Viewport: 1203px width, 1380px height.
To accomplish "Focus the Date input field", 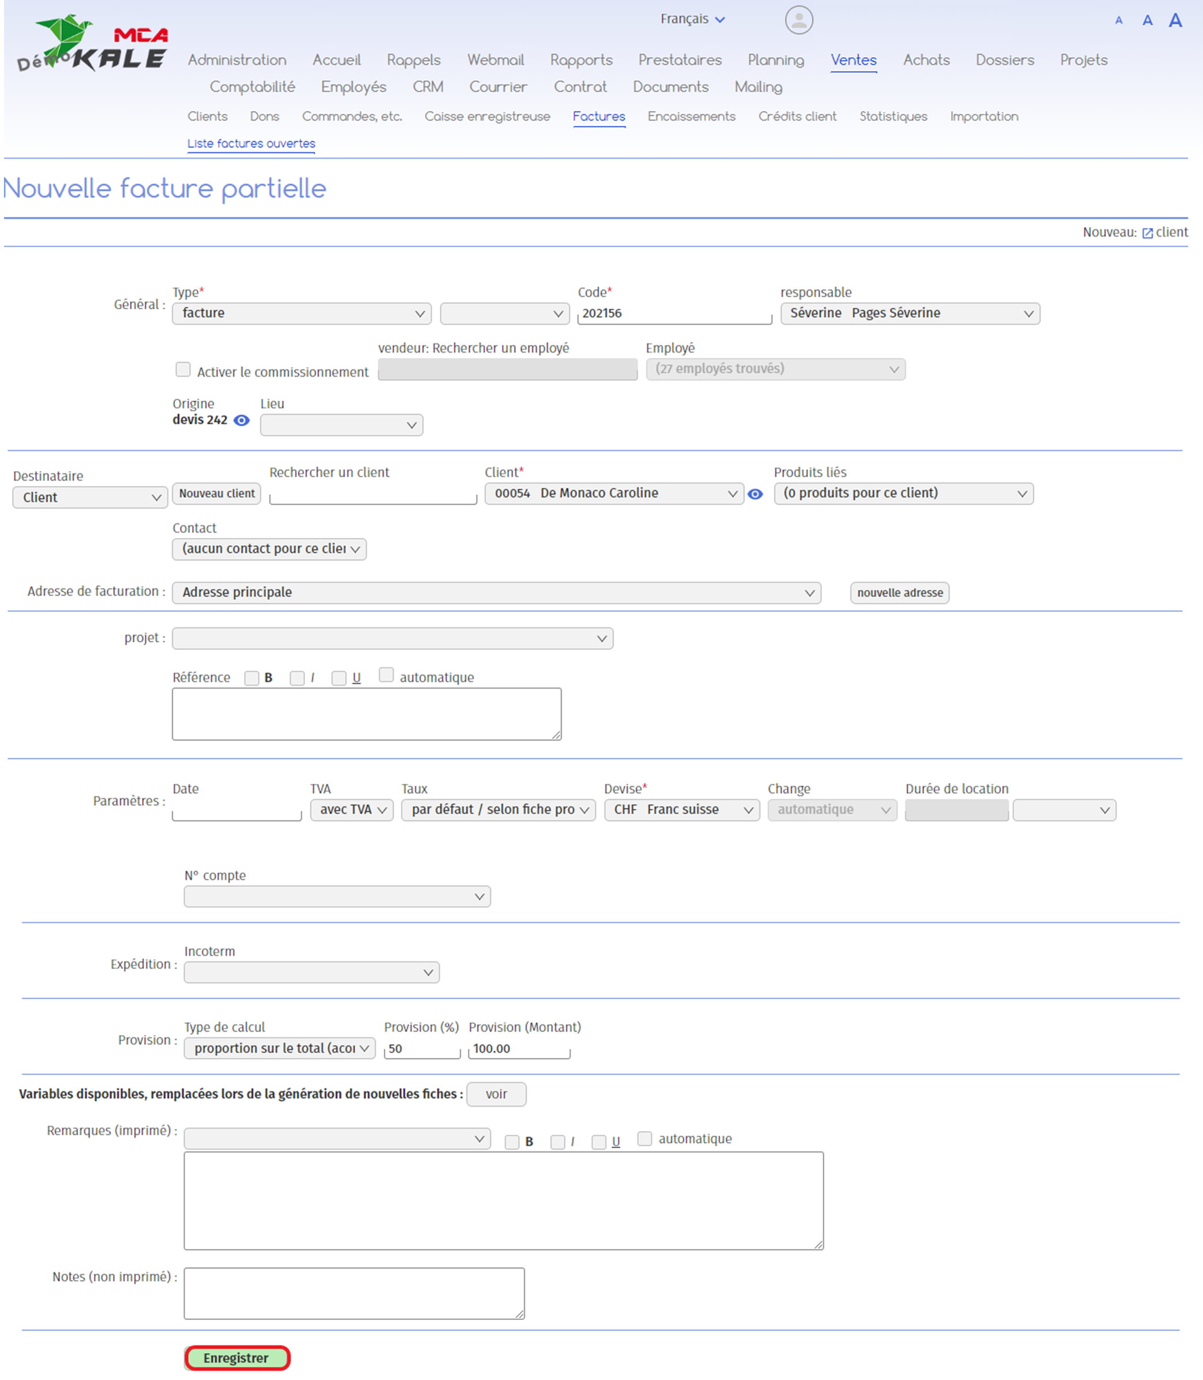I will pos(237,810).
